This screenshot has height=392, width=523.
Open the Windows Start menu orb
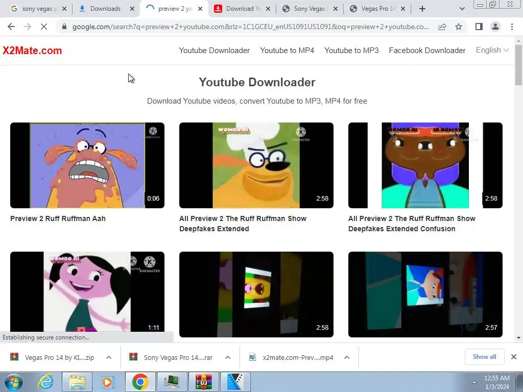14,382
